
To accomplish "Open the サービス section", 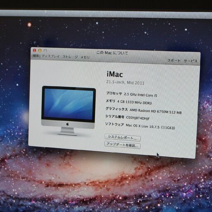I will point(190,61).
